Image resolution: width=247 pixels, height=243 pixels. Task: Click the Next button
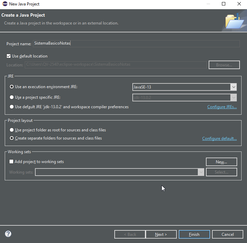[161, 234]
